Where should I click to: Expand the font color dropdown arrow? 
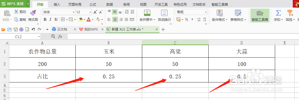point(93,19)
